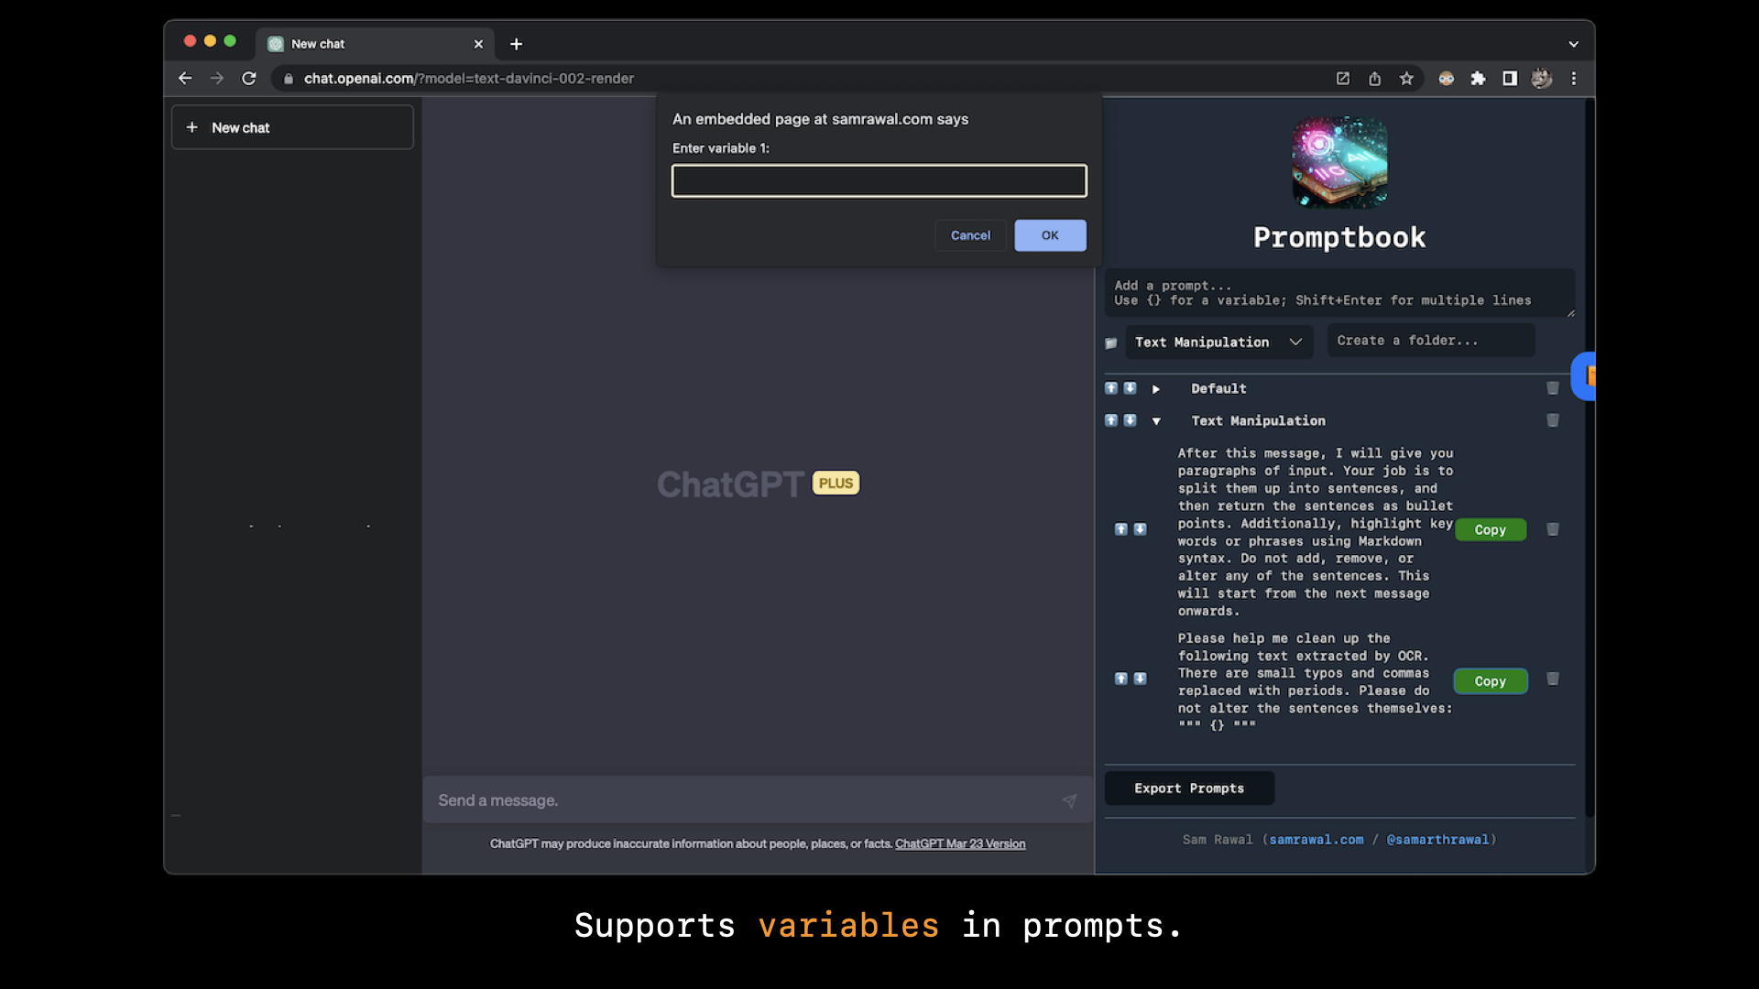Viewport: 1759px width, 989px height.
Task: Click the Promptbook panel scrollbar
Action: [1590, 458]
